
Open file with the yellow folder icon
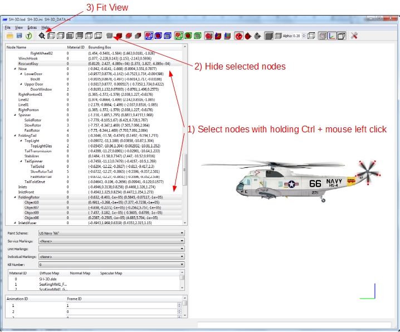(x=9, y=36)
